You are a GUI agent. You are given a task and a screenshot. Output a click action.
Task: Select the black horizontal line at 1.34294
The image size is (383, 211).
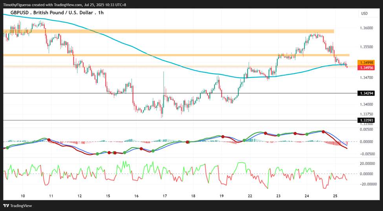coord(180,93)
